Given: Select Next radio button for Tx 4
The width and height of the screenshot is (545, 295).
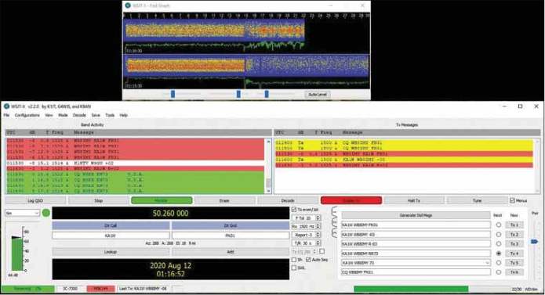Looking at the screenshot, I should 499,254.
